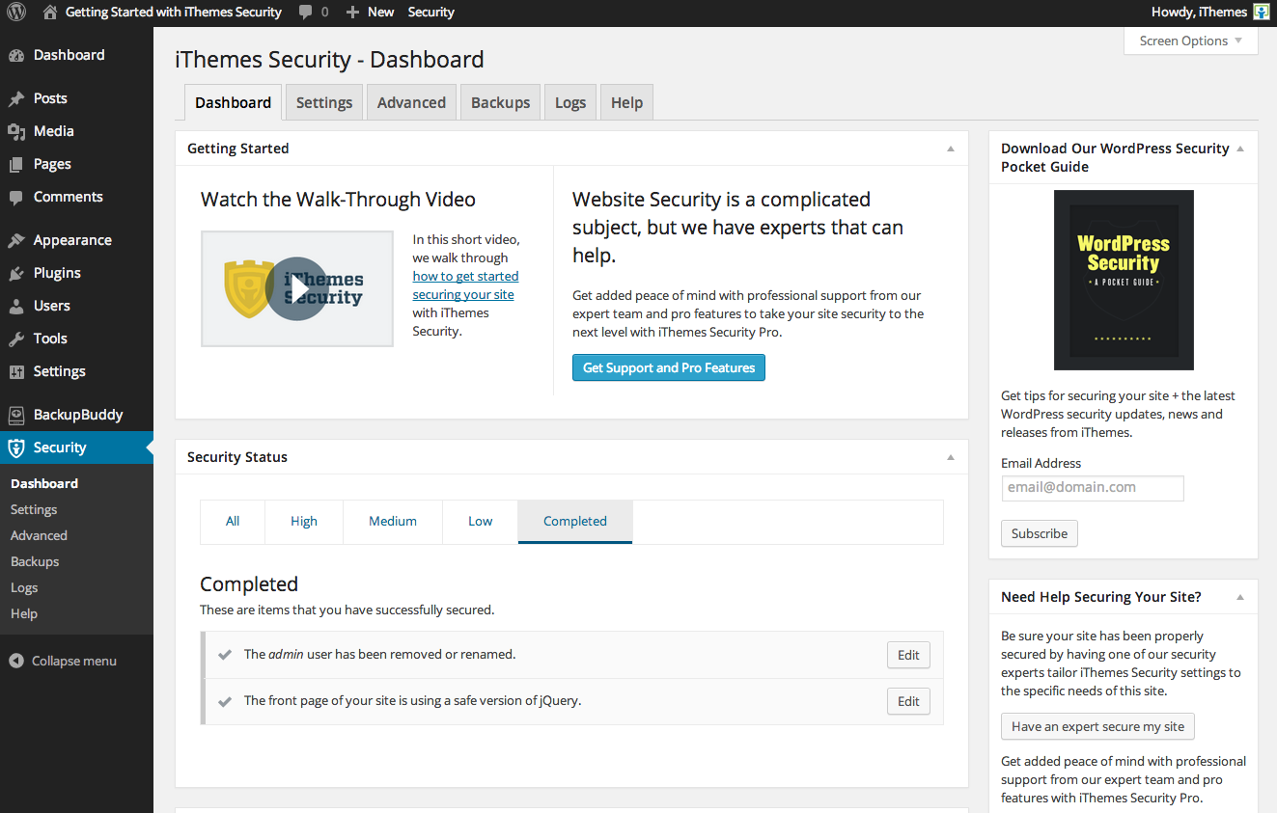Edit the admin user renamed item
This screenshot has width=1277, height=813.
(x=907, y=655)
